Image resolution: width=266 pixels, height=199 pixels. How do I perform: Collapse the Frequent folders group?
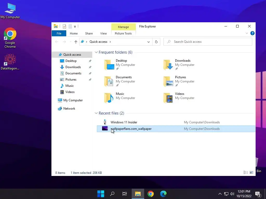coord(96,52)
